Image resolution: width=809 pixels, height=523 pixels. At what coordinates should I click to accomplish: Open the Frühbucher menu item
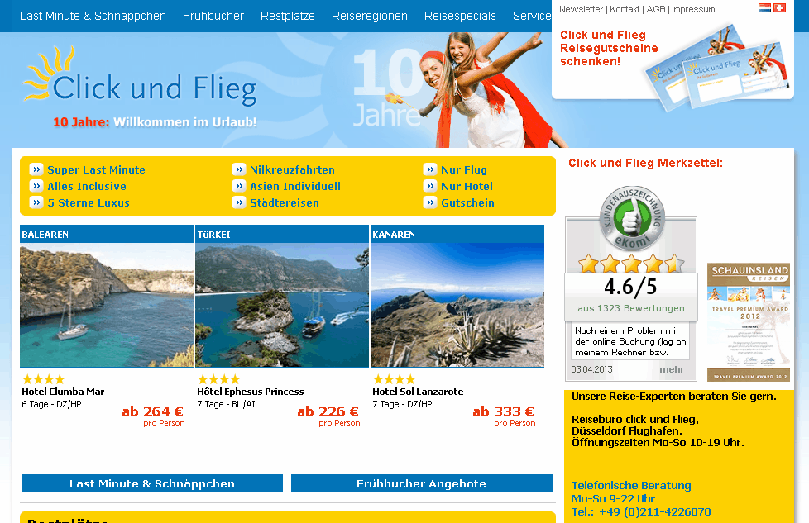[213, 16]
